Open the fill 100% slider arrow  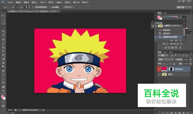[x=190, y=64]
